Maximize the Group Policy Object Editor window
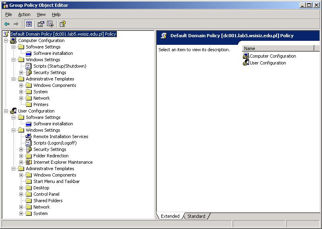The height and width of the screenshot is (229, 322). click(309, 5)
